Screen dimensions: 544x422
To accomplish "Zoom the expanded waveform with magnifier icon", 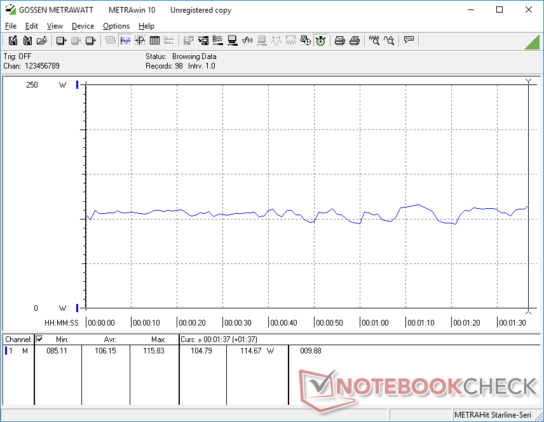I will click(388, 41).
